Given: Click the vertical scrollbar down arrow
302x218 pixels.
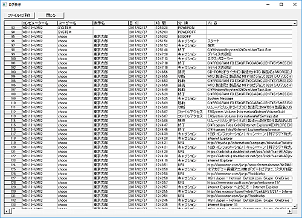Looking at the screenshot, I should pyautogui.click(x=295, y=206).
